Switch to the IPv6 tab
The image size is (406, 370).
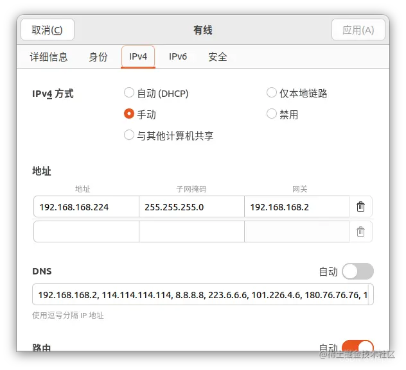178,57
